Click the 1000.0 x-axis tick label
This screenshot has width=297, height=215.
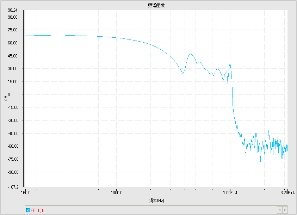point(116,192)
